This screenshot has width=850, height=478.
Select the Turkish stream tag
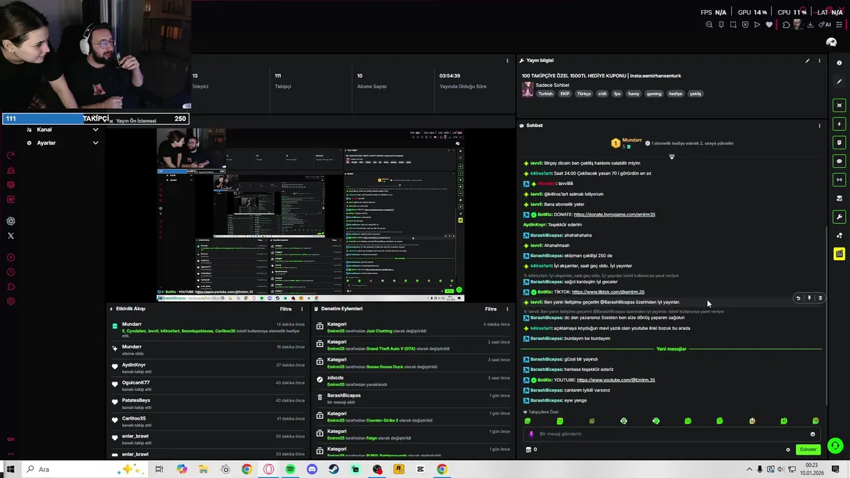pos(545,94)
